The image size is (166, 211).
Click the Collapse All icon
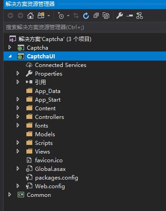click(96, 15)
